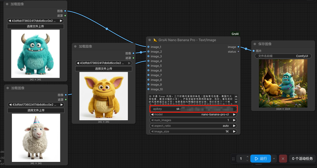The width and height of the screenshot is (317, 168).
Task: Open the image_size 1K selector
Action: 193,131
